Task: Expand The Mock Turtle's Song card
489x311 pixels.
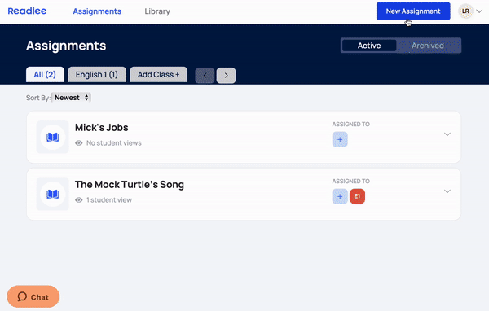Action: tap(447, 191)
